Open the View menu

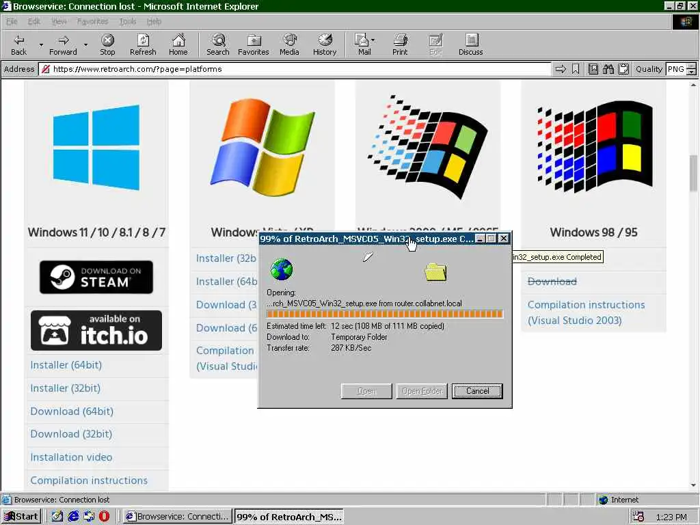(x=59, y=21)
